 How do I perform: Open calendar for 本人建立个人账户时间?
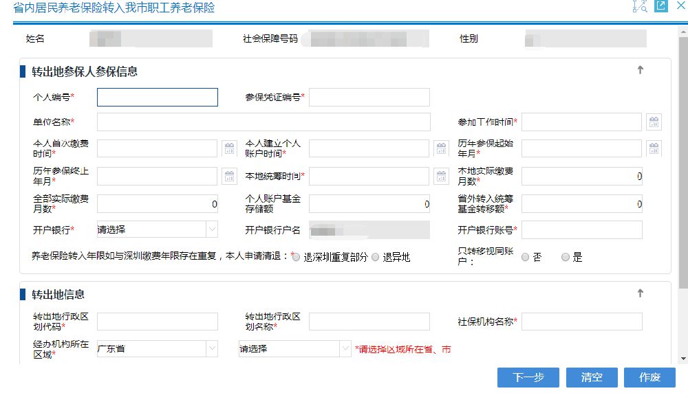pyautogui.click(x=441, y=148)
